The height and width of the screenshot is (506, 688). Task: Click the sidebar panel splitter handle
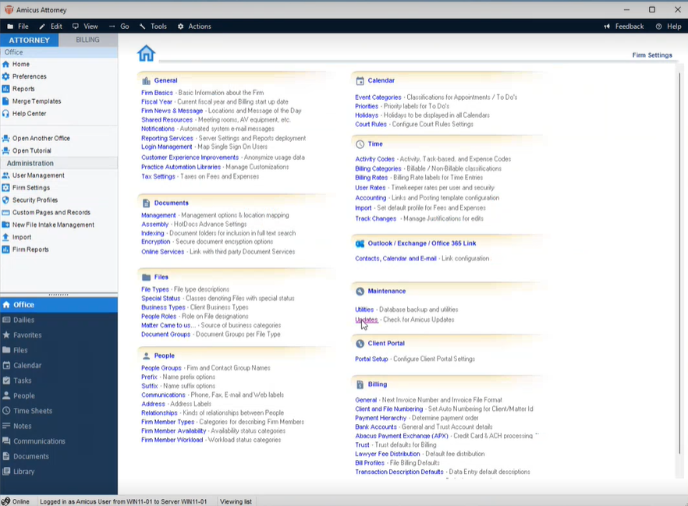point(59,295)
